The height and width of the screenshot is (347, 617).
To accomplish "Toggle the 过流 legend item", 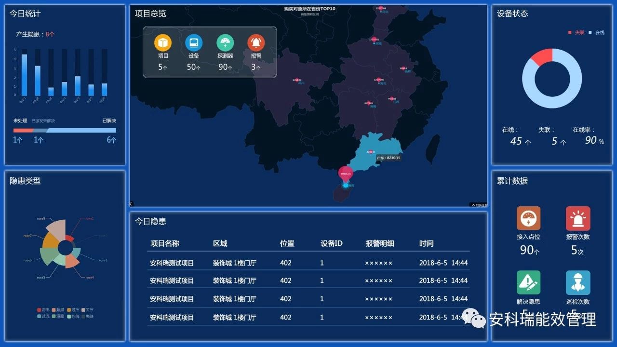I will pyautogui.click(x=43, y=316).
